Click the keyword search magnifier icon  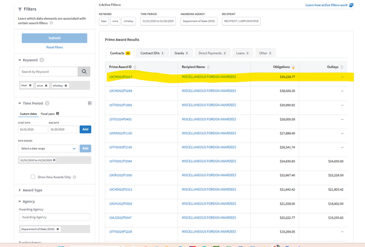[x=84, y=72]
